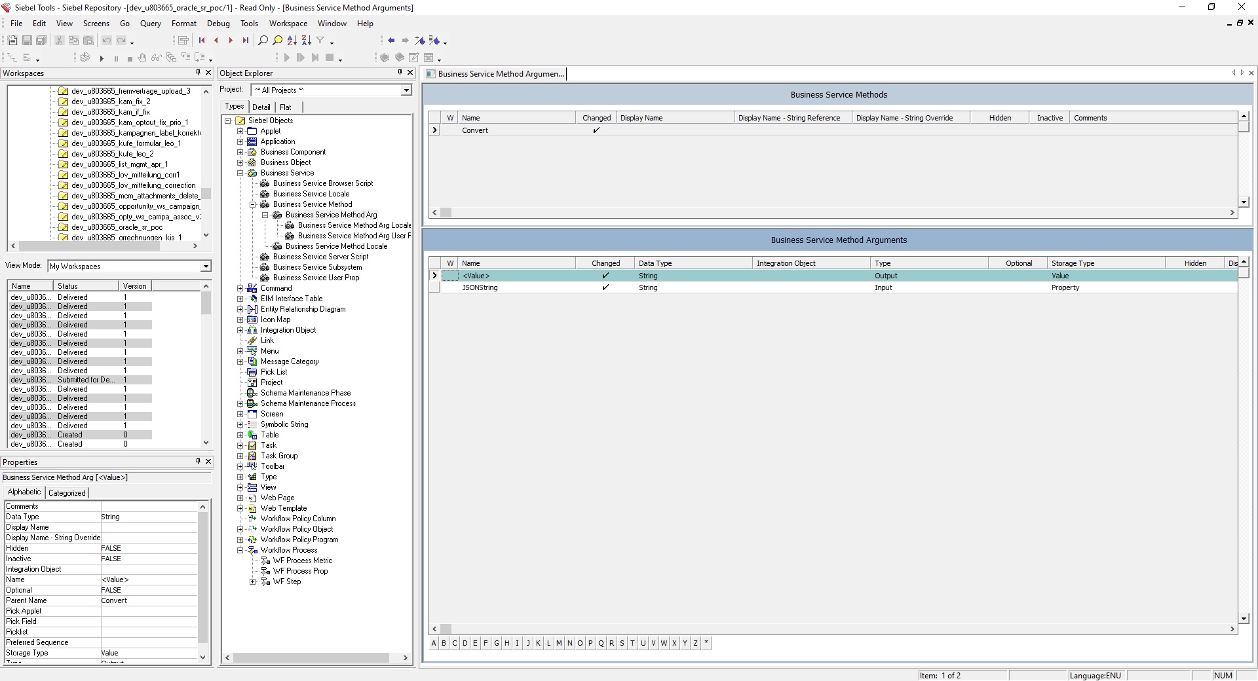
Task: Expand the Business Component tree node
Action: point(240,152)
